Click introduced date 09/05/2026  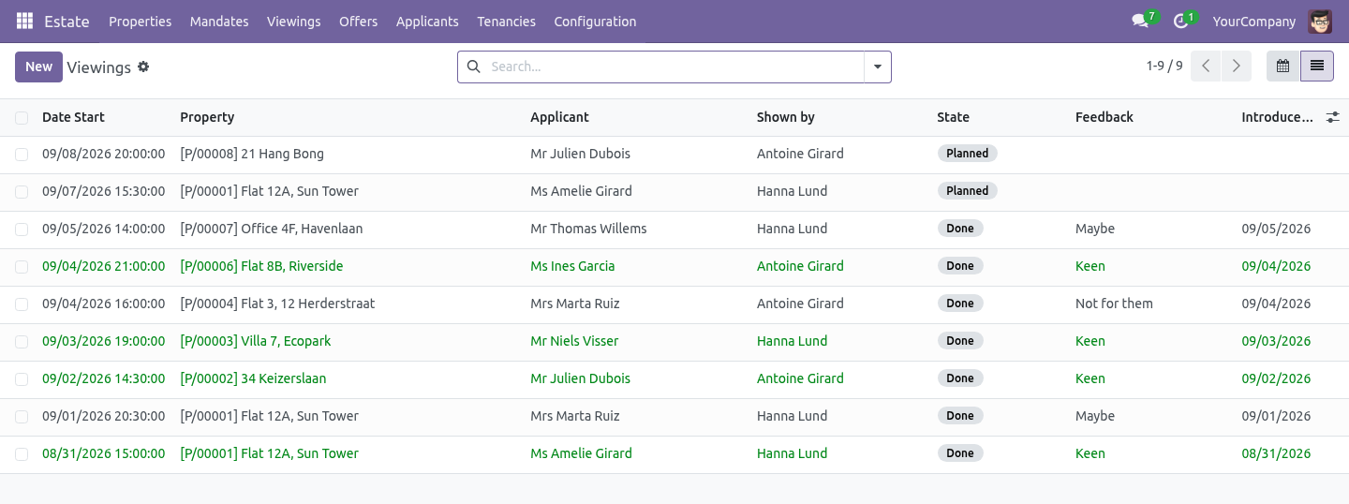(x=1276, y=229)
